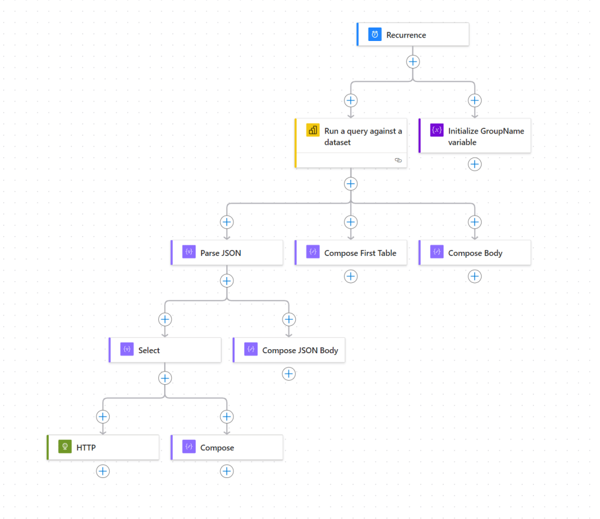Insert a step above Initialize GroupName variable

coord(475,100)
